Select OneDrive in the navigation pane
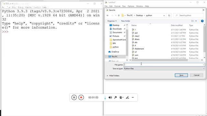This screenshot has height=116, width=207. [115, 52]
